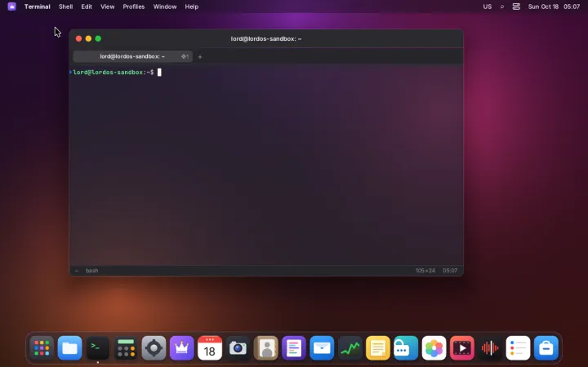
Task: Maximize the terminal with green button
Action: click(98, 38)
